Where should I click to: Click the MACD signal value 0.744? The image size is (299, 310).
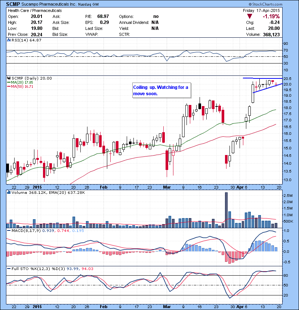click(x=63, y=230)
